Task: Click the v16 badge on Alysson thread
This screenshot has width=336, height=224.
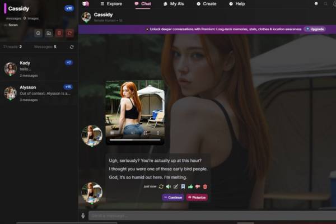Action: pos(68,87)
